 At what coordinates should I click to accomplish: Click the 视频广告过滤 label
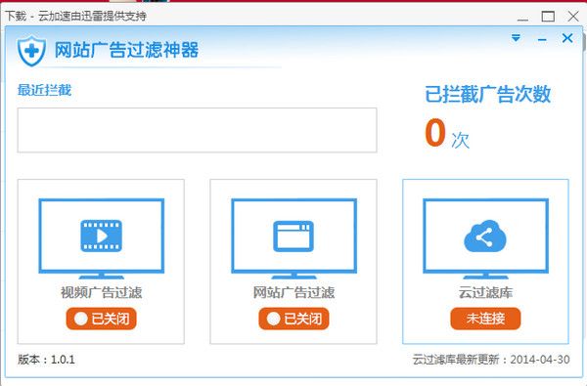coord(102,292)
